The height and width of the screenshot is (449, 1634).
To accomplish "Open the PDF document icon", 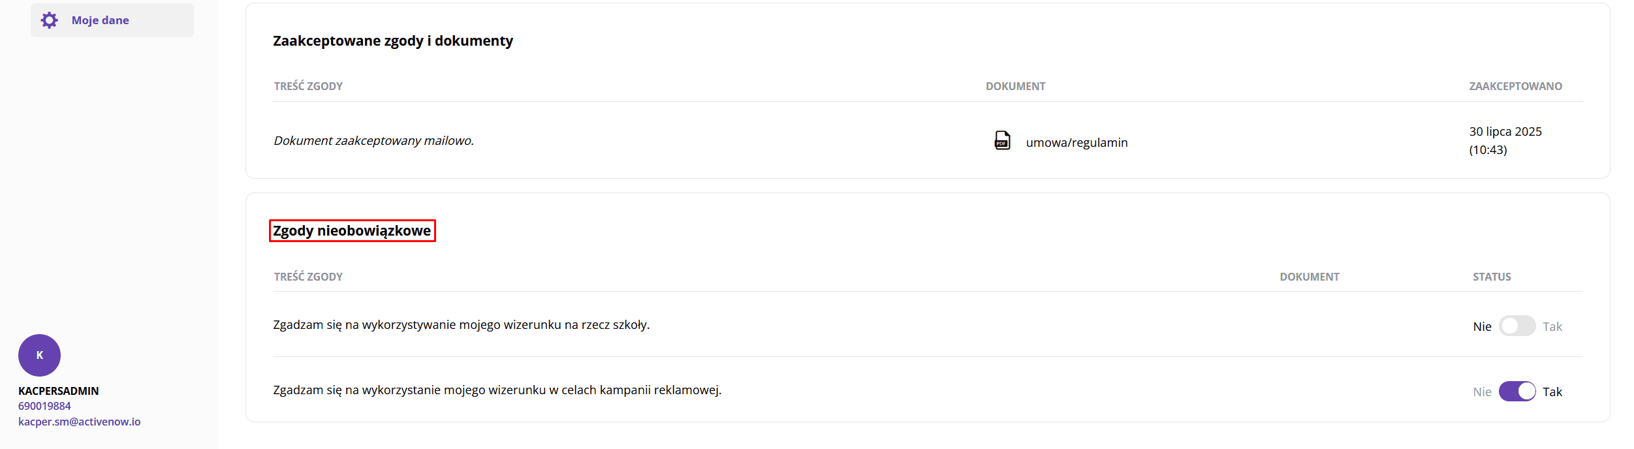I will click(1002, 140).
